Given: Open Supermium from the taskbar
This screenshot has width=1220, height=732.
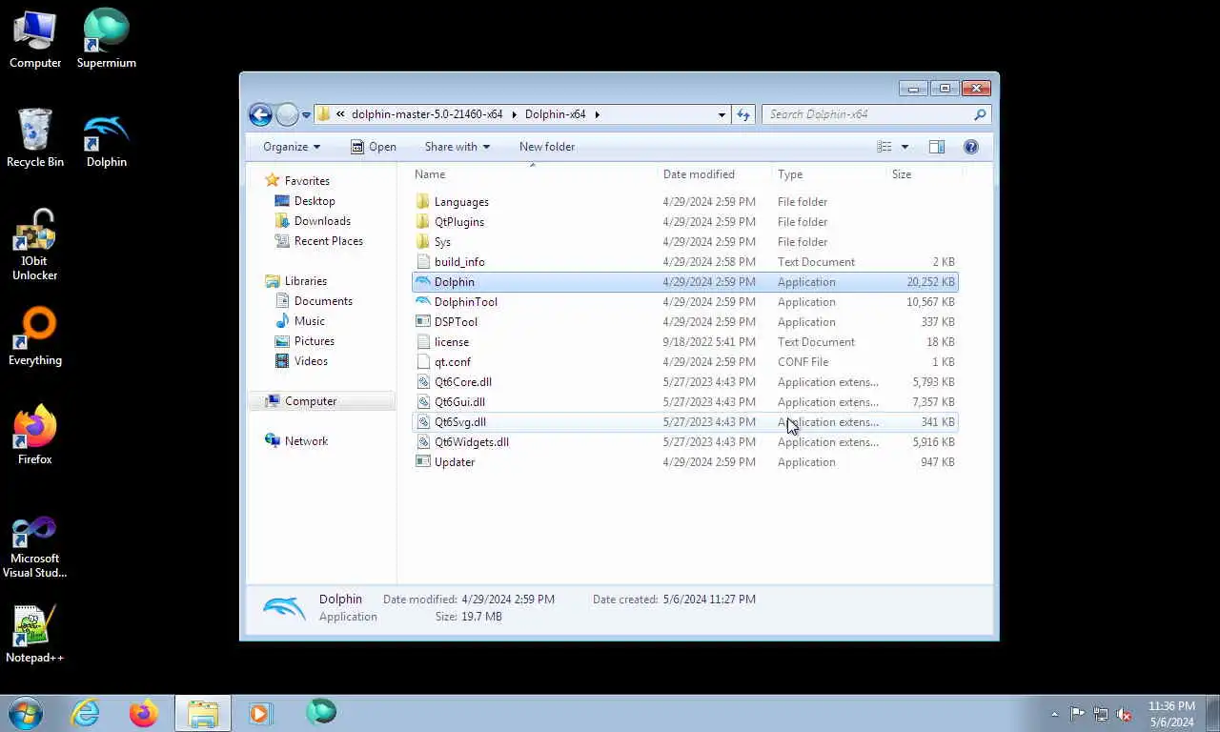Looking at the screenshot, I should click(321, 713).
